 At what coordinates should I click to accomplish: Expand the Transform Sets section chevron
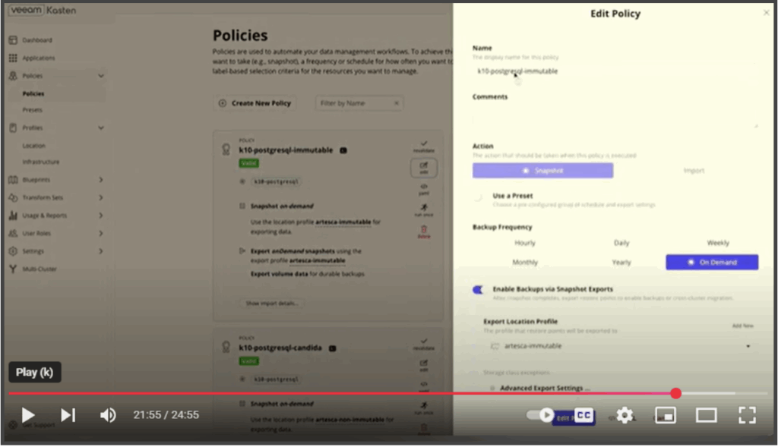[101, 198]
